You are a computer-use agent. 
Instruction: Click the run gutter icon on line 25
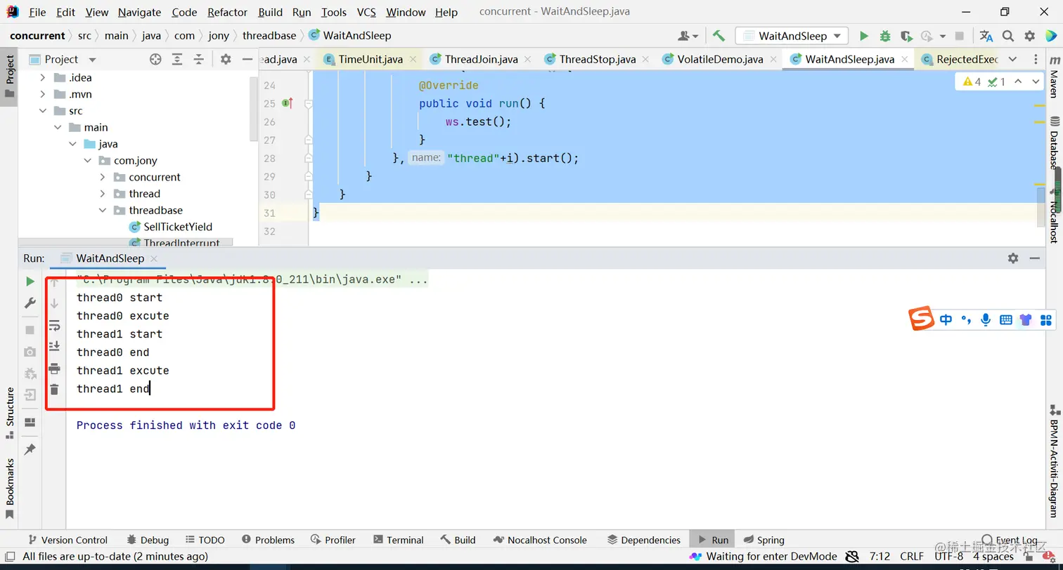(287, 103)
